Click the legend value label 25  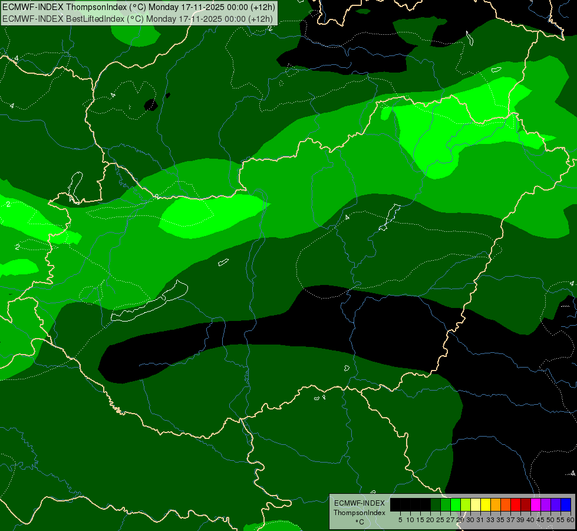click(x=440, y=520)
